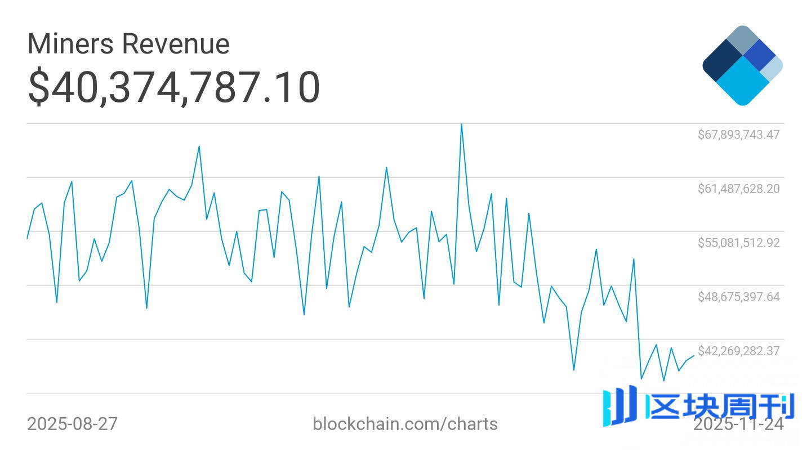811x456 pixels.
Task: Click the bright cyan bottom square of the logo
Action: point(743,82)
